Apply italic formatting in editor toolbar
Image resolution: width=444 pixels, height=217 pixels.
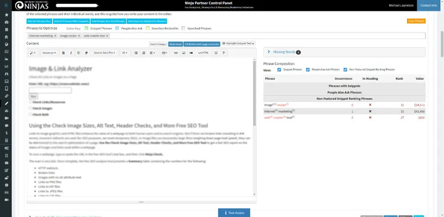pos(71,53)
